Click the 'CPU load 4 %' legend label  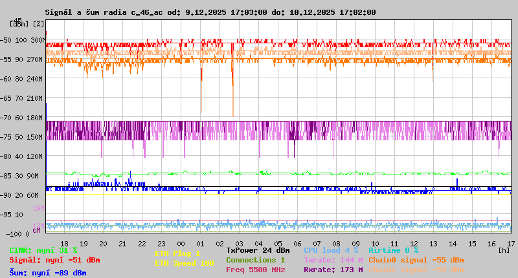click(331, 250)
